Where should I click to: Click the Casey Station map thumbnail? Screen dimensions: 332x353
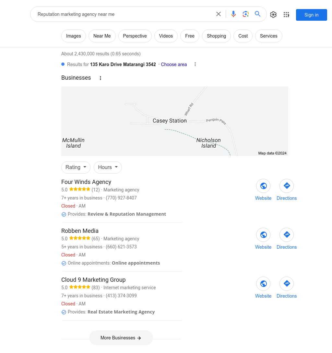174,121
